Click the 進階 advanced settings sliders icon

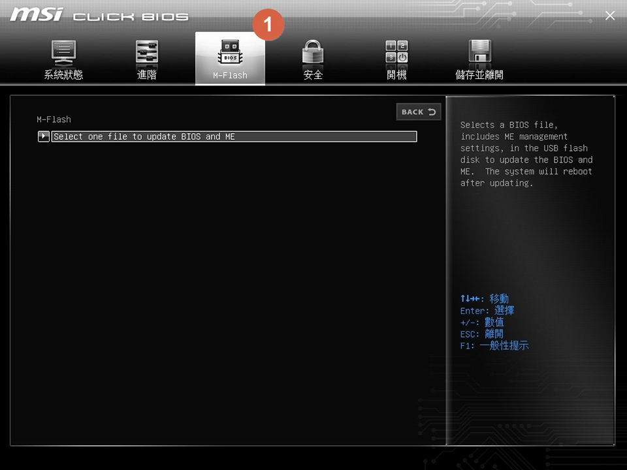146,51
